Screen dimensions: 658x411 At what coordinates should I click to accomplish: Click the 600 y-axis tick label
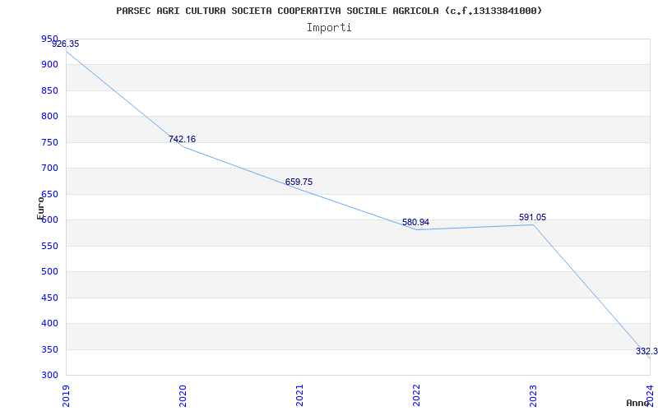coord(49,220)
